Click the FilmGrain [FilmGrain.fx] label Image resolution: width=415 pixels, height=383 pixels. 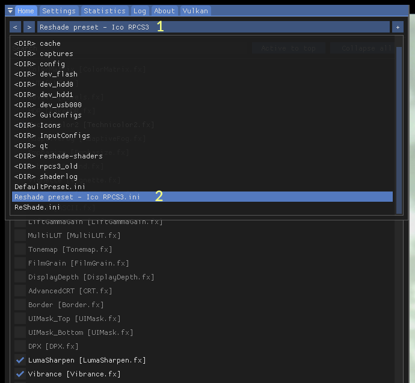(79, 263)
